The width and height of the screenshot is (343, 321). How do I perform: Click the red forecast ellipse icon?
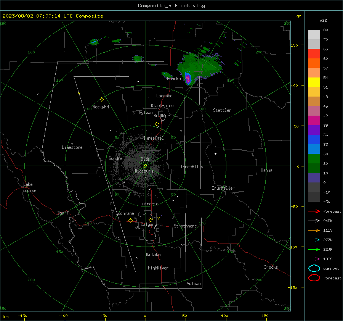pos(314,278)
